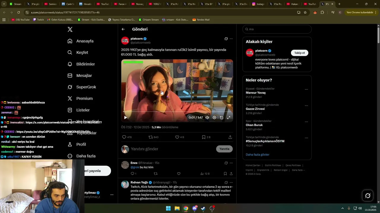Open video settings gear

pos(214,117)
